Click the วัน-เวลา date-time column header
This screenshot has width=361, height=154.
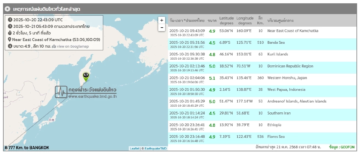(187, 21)
